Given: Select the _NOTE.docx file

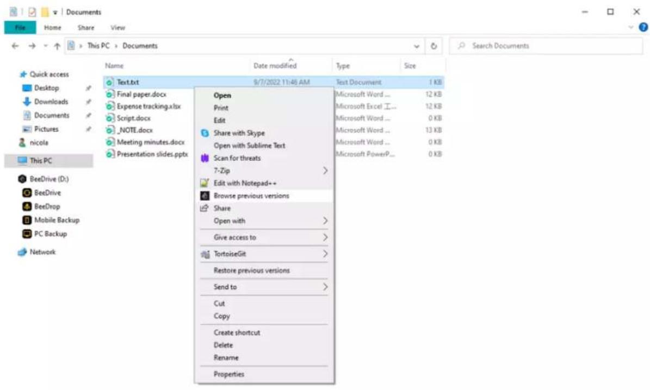Looking at the screenshot, I should click(134, 130).
